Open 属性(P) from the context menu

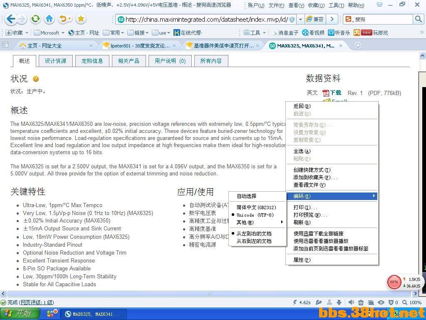click(x=332, y=260)
